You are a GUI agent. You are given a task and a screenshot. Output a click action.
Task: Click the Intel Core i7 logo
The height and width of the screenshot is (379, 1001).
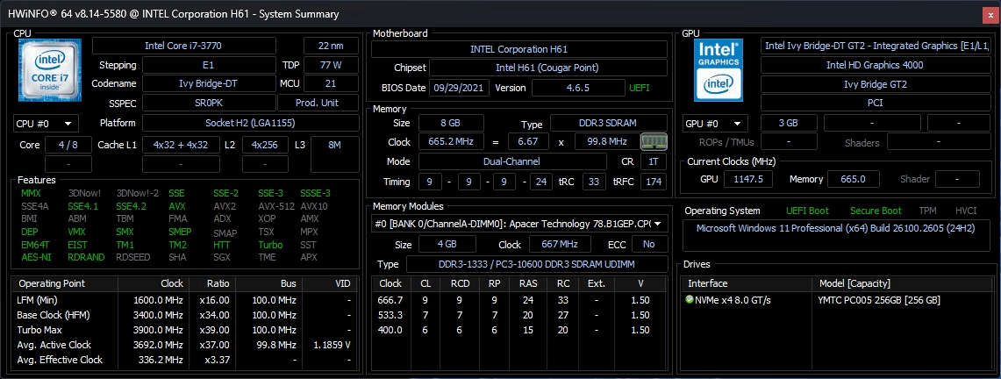[50, 70]
